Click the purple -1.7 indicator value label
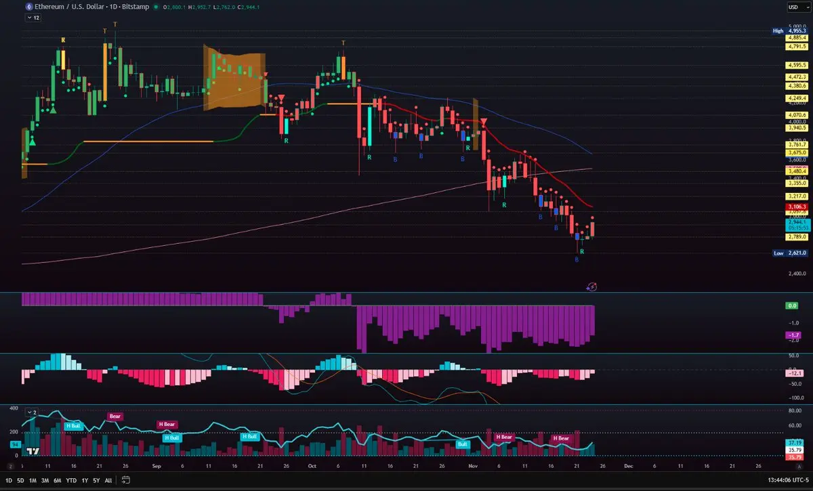 pyautogui.click(x=793, y=335)
